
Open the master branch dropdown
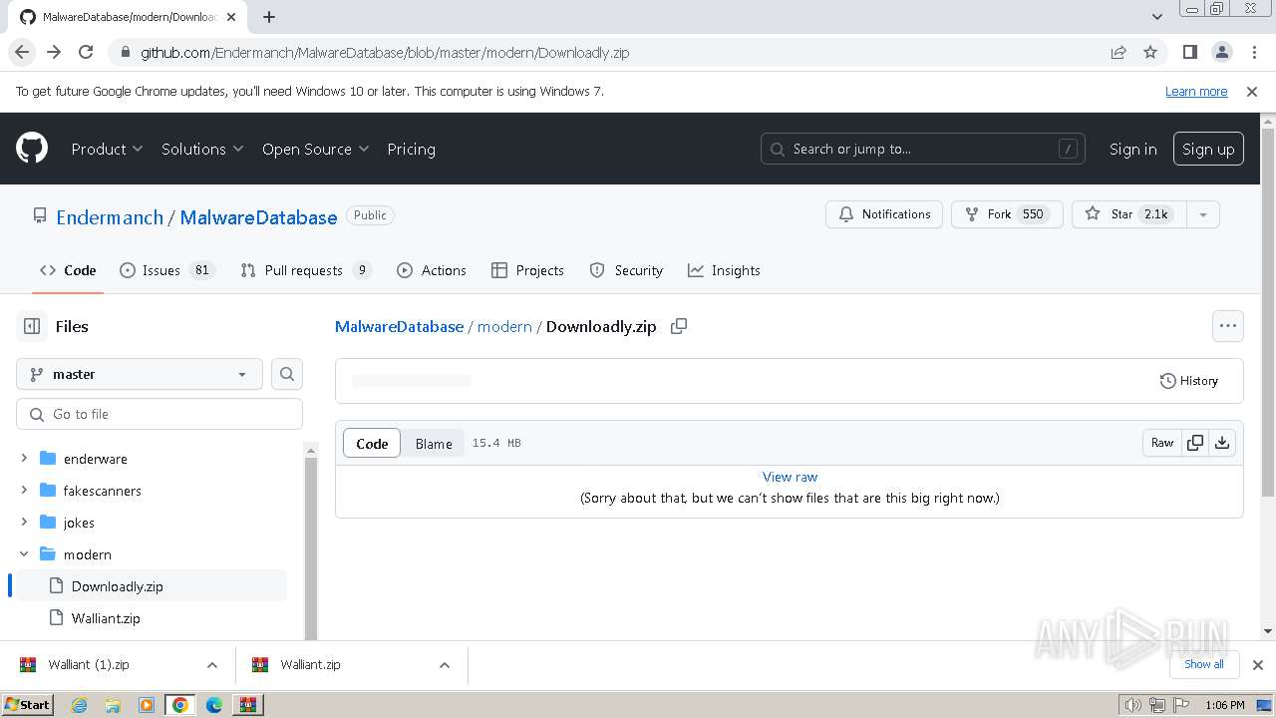(140, 374)
